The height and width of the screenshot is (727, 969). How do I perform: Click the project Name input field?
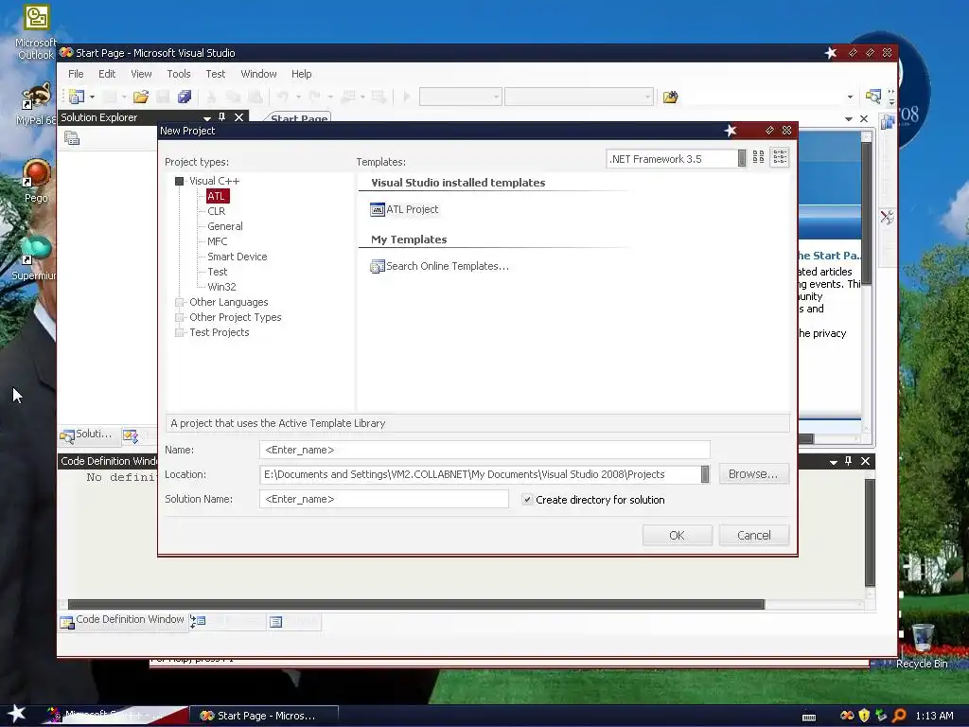[x=485, y=450]
